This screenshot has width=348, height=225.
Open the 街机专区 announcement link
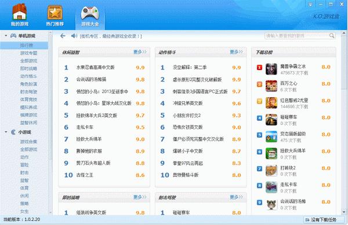(x=111, y=36)
